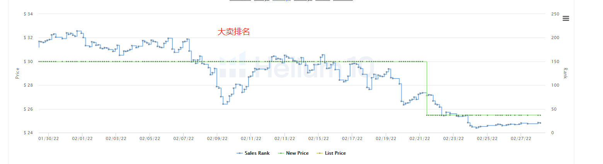This screenshot has width=603, height=164.
Task: Click the $ 34 price axis label
Action: coord(28,14)
